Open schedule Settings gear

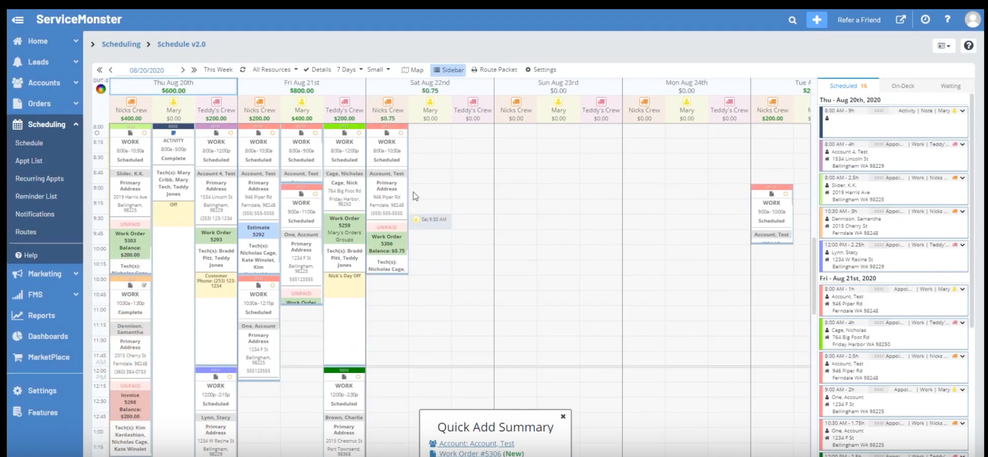[540, 70]
